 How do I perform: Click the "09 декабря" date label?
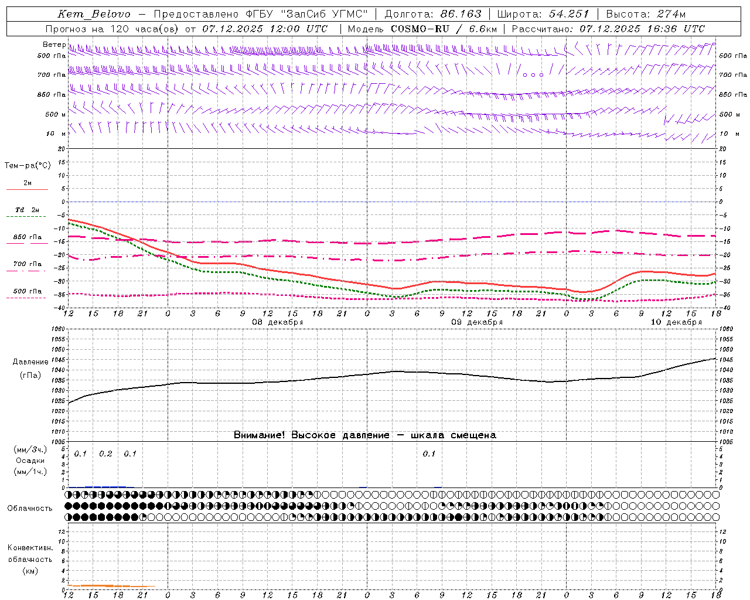pos(476,322)
